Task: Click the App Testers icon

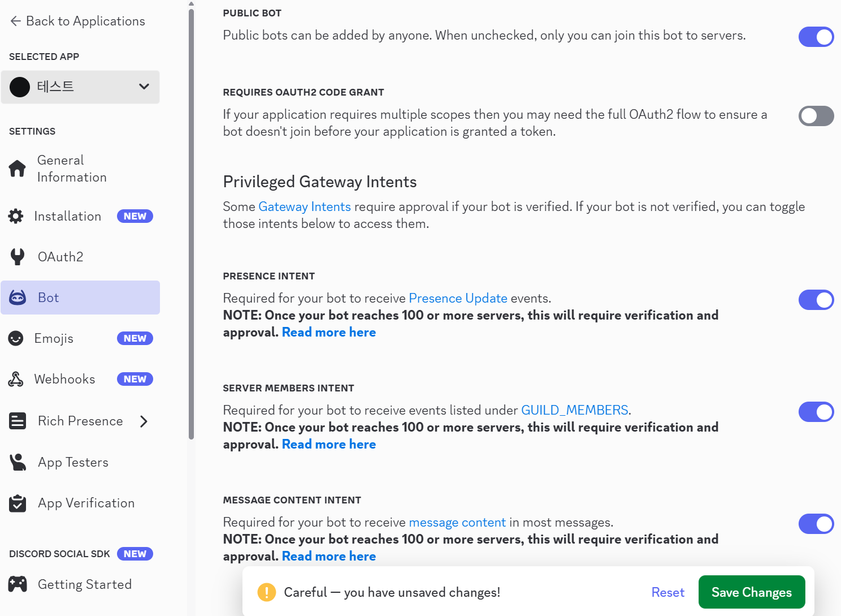Action: [18, 462]
